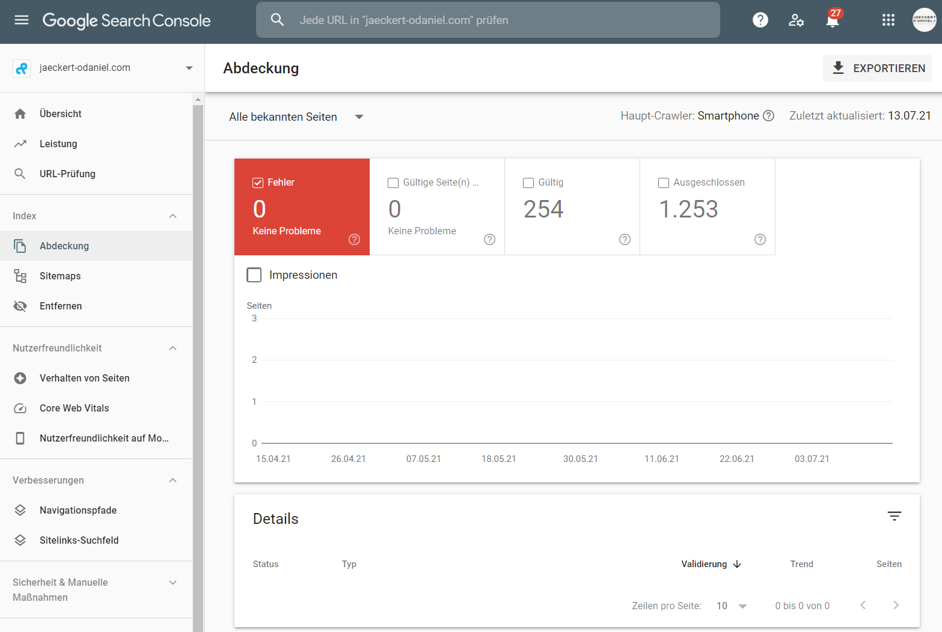Screen dimensions: 942x632
Task: Click the Typ column header
Action: (349, 564)
